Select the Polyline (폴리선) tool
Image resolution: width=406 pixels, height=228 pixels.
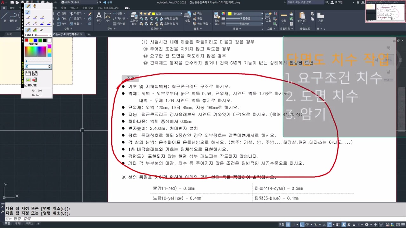coord(13,17)
